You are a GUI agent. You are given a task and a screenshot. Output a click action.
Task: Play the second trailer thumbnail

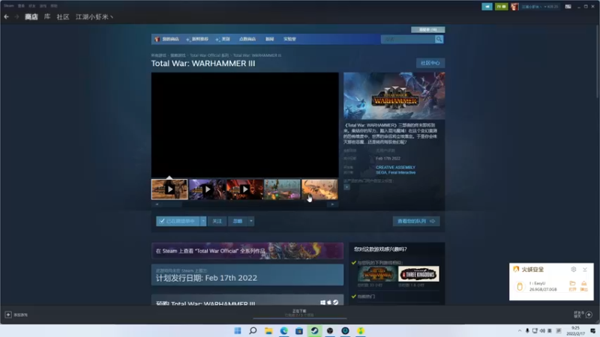point(207,189)
